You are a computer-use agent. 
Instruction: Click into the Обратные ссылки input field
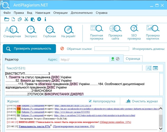click(112, 49)
